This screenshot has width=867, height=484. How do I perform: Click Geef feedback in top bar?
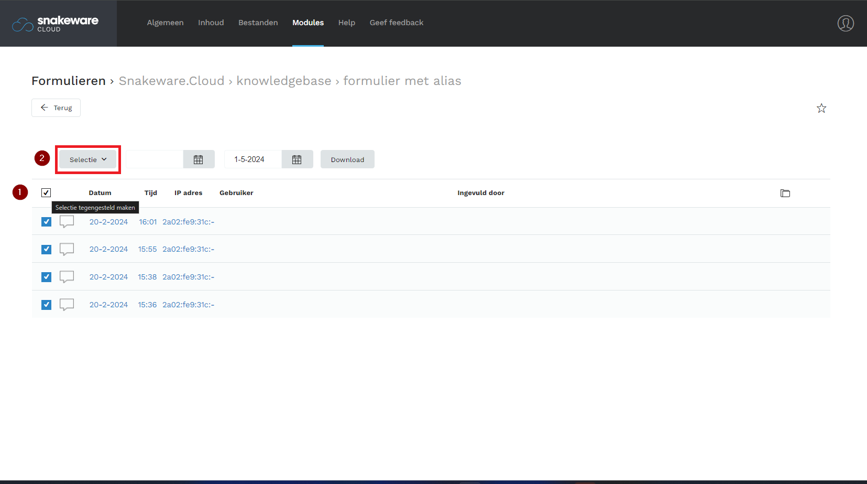[397, 23]
